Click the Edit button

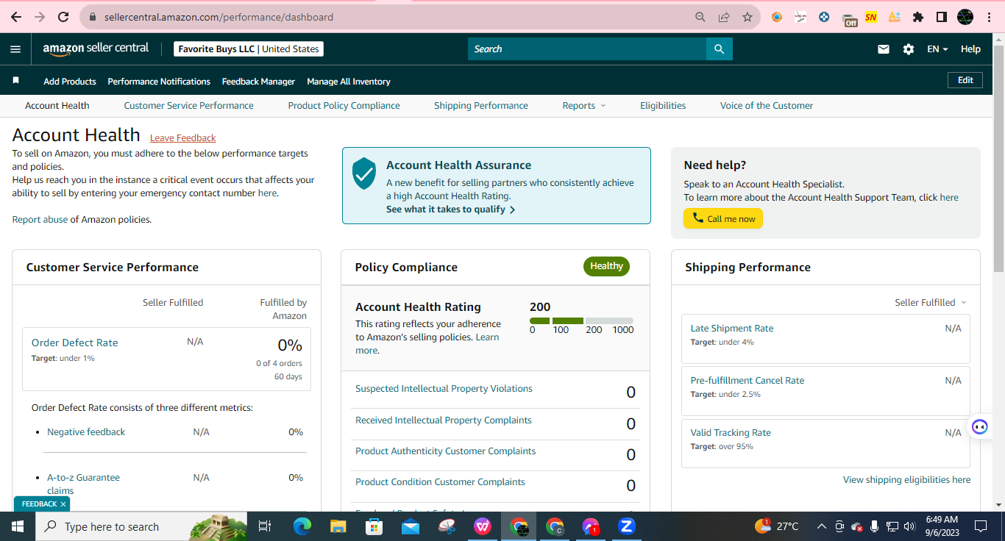click(965, 80)
